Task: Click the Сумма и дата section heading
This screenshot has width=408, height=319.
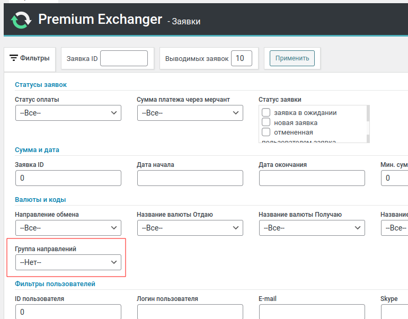Action: click(37, 150)
